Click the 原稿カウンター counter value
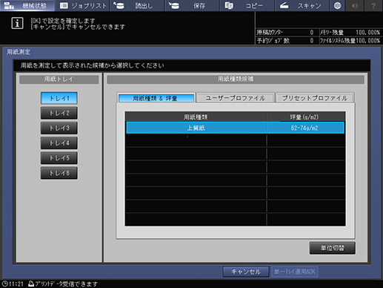This screenshot has width=383, height=288. [312, 33]
